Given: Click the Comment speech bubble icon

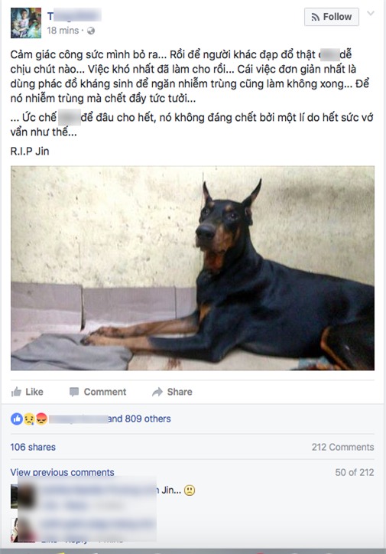Looking at the screenshot, I should (x=74, y=392).
